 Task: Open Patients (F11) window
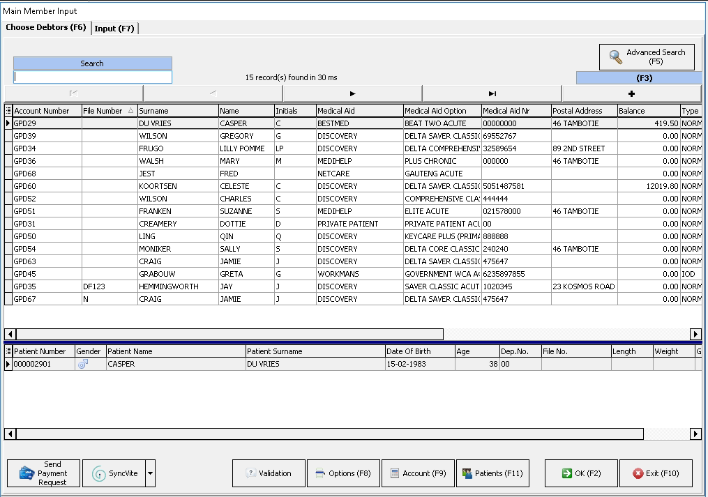(x=492, y=473)
